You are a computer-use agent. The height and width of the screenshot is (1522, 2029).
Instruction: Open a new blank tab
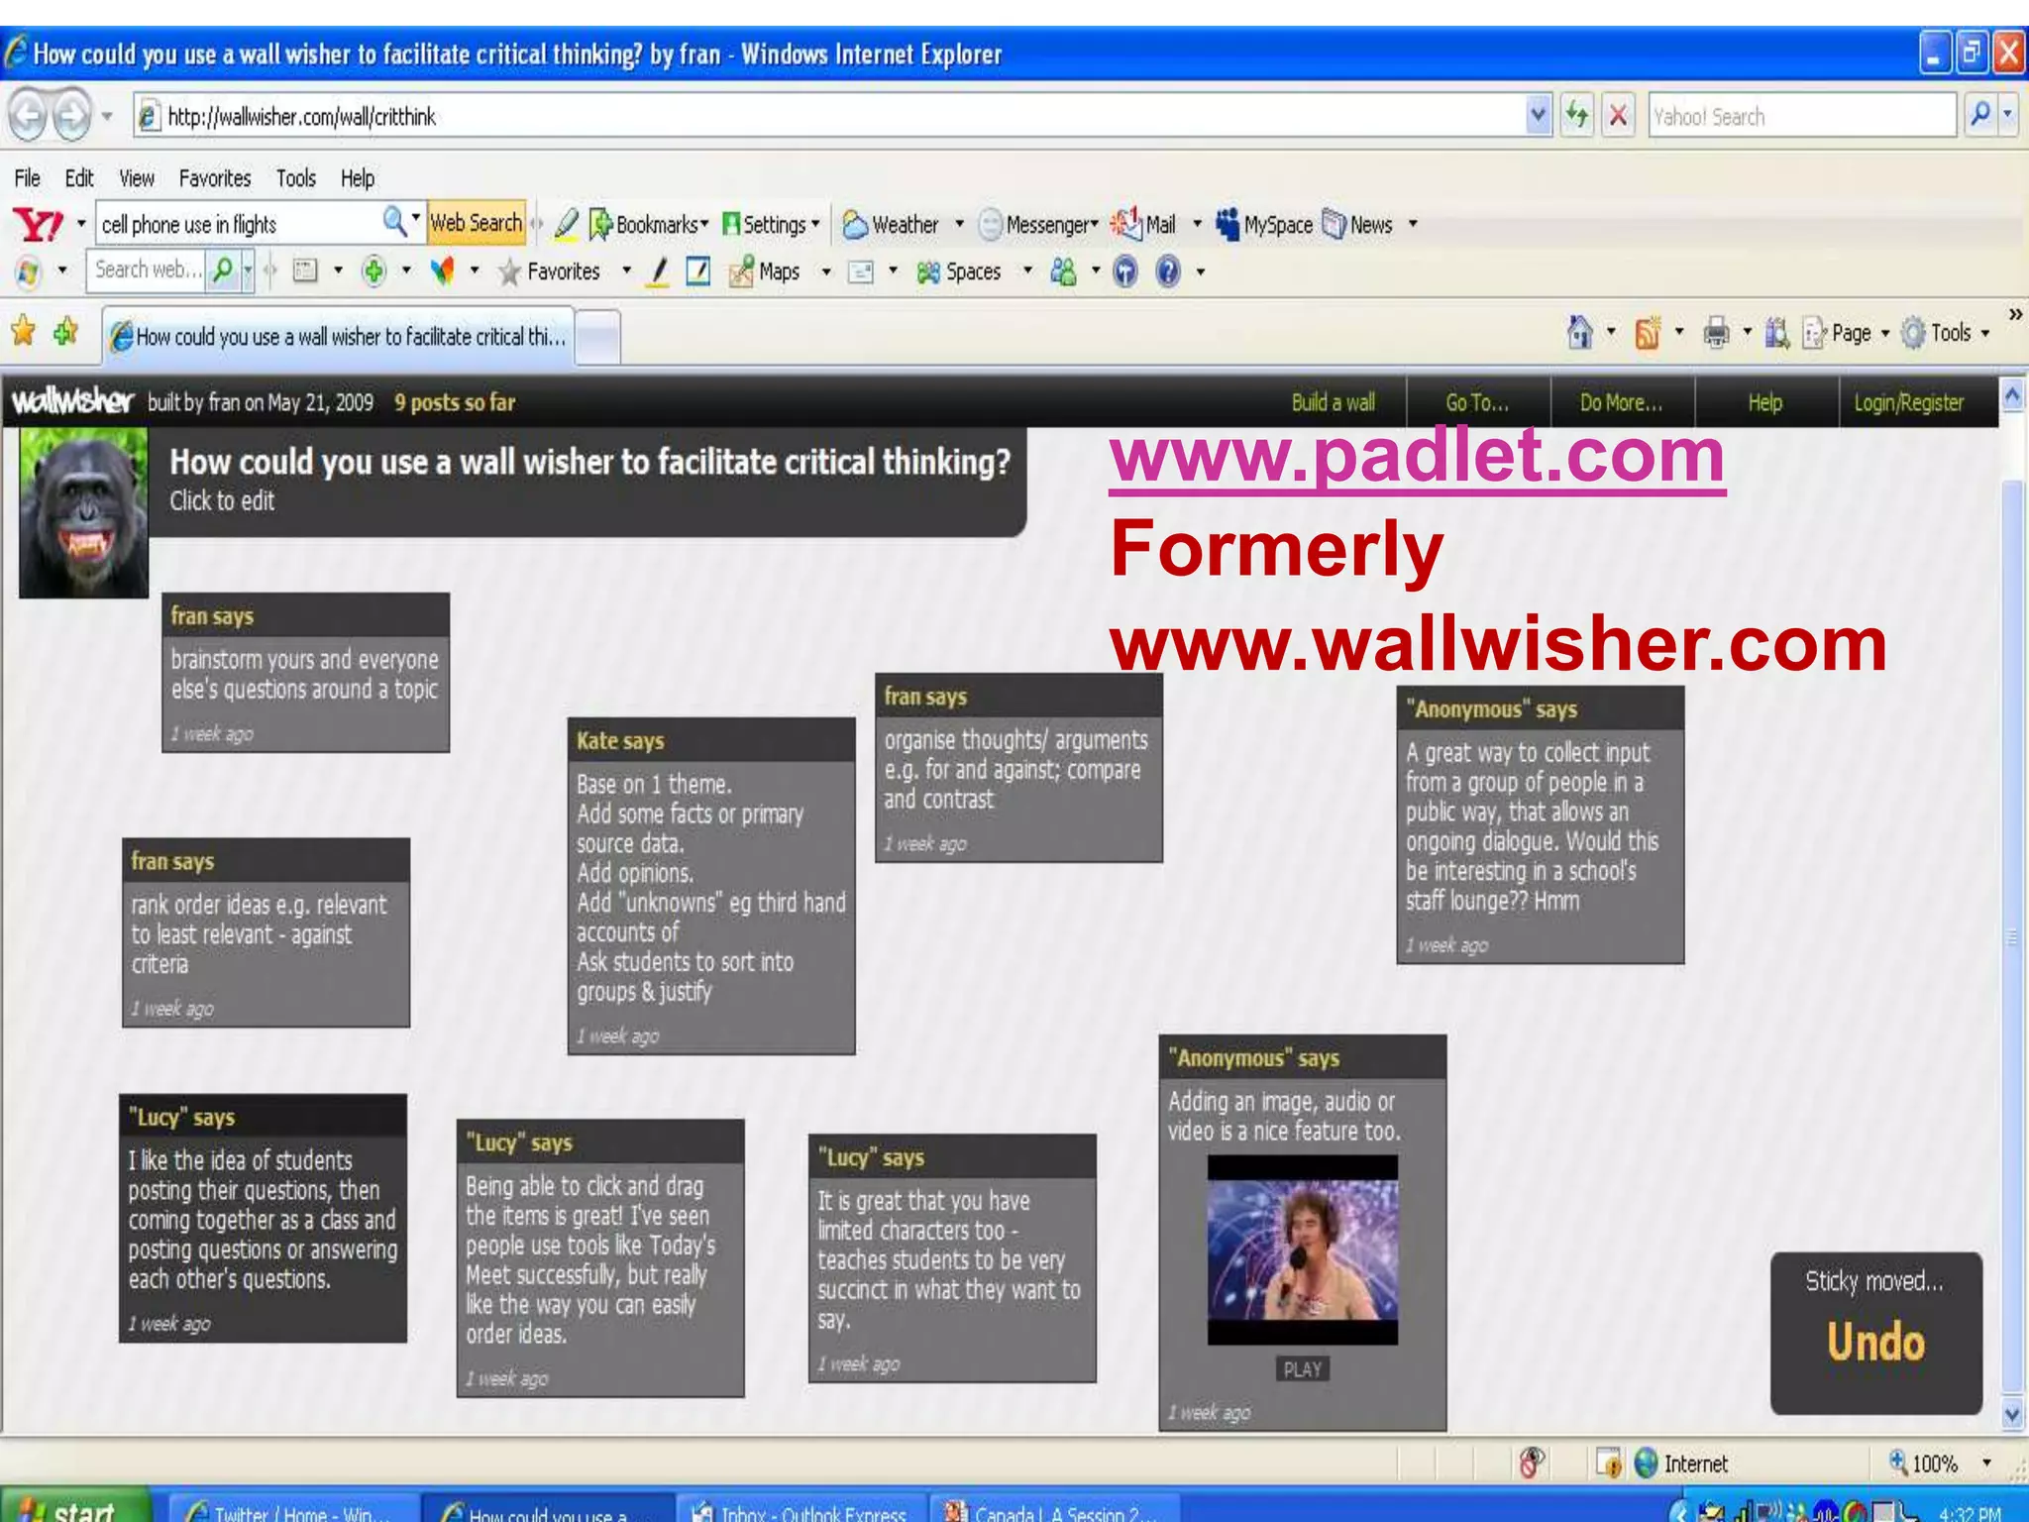tap(597, 337)
